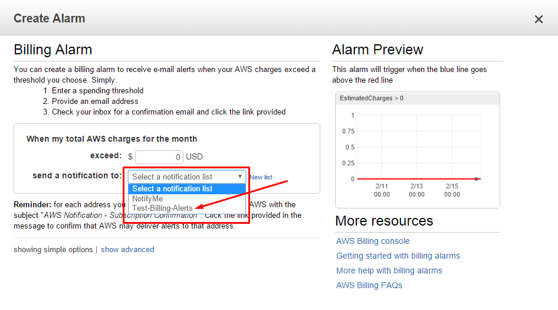
Task: Click the 2/13 00:00 axis label
Action: tap(416, 190)
